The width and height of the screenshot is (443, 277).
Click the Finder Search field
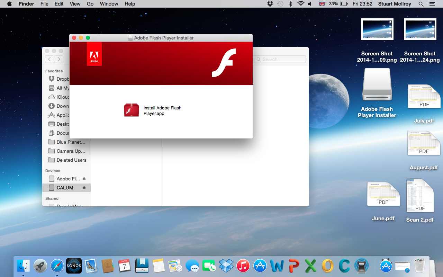280,59
